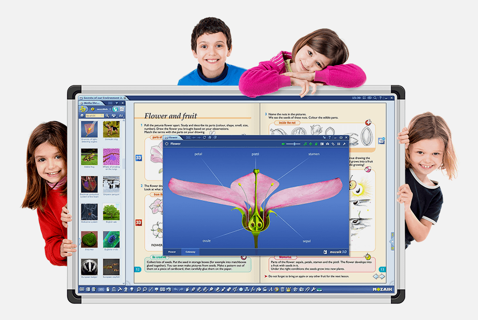
Task: Click the Media library scrollbar
Action: pyautogui.click(x=124, y=164)
